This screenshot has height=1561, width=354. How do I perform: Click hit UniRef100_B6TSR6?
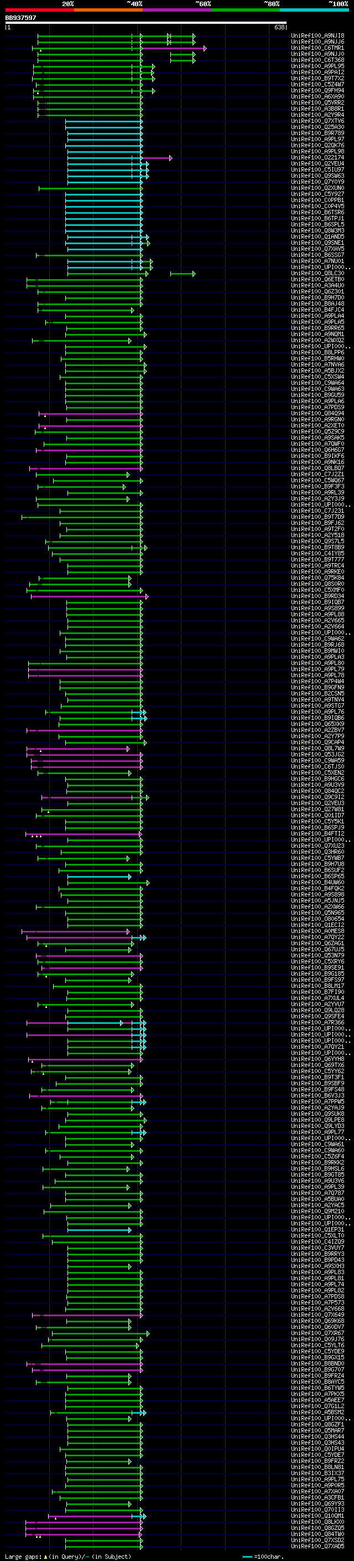tap(317, 212)
